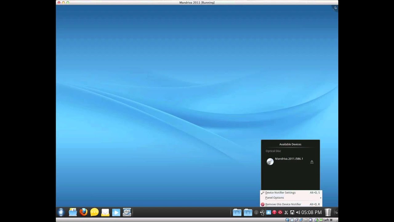Viewport: 394px width, 222px height.
Task: Launch the media player next to the mail icon
Action: [x=116, y=212]
